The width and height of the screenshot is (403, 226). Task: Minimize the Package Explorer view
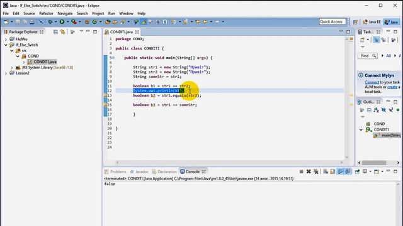pyautogui.click(x=88, y=31)
